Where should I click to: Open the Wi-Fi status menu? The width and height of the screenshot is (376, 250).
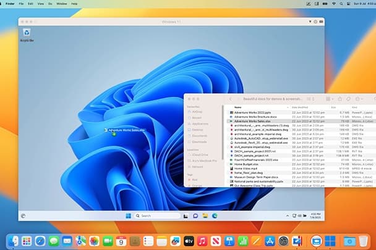pos(334,4)
